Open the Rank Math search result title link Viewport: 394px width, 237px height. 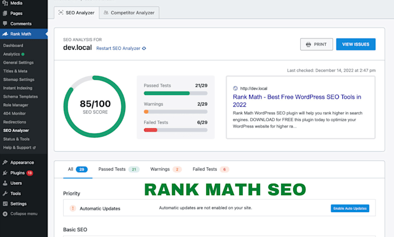[x=297, y=101]
